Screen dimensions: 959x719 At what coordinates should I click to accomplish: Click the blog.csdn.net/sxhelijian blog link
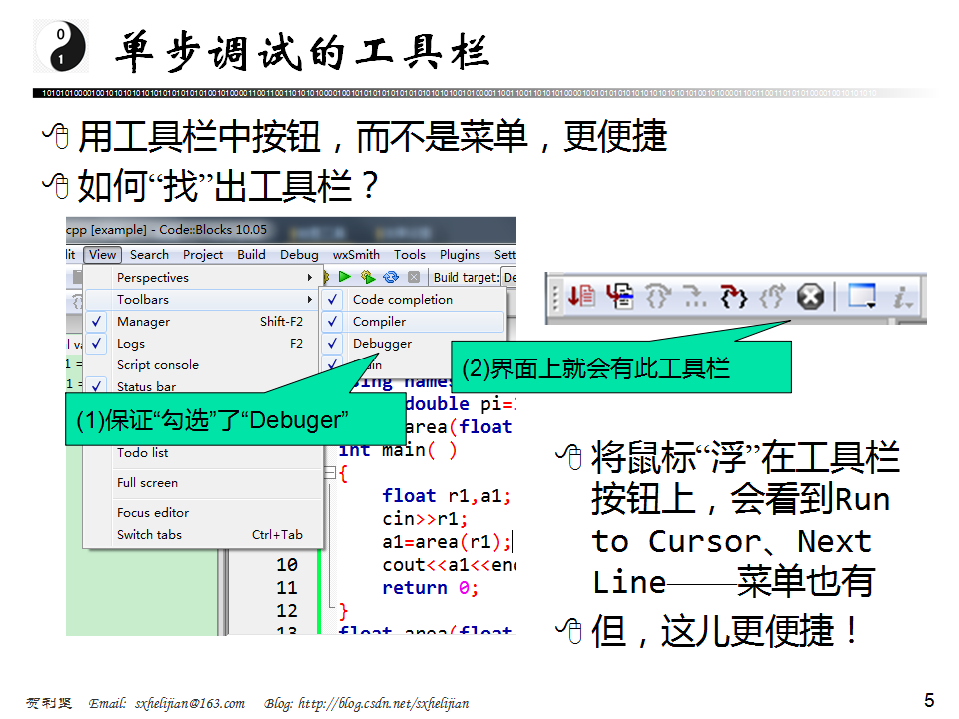tap(384, 703)
